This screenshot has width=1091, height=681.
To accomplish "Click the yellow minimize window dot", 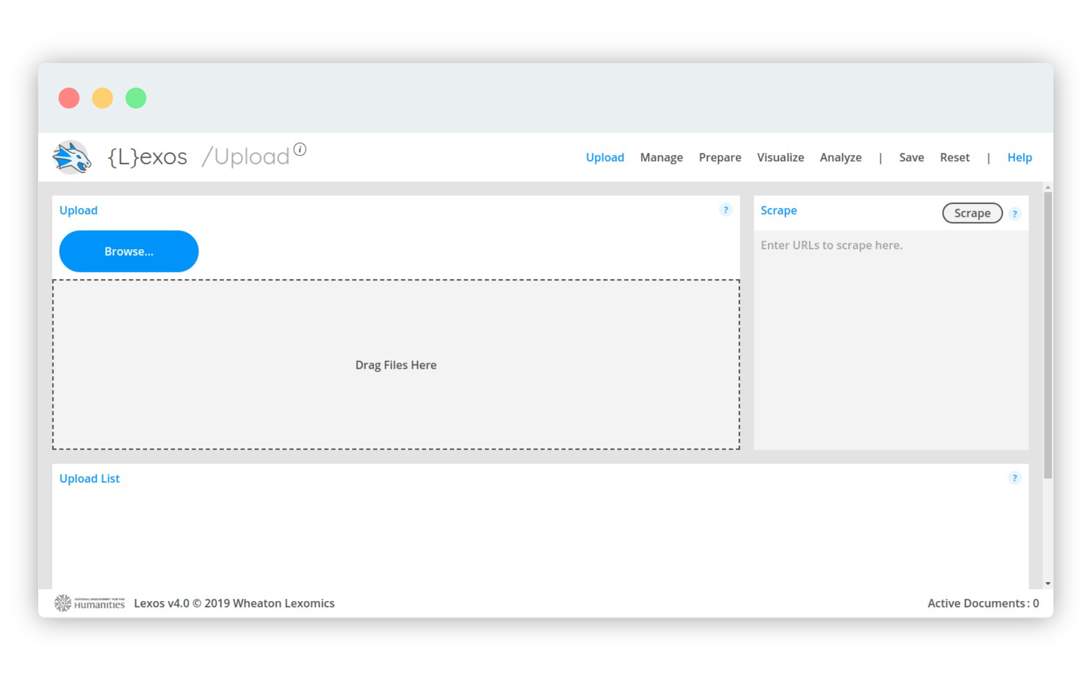I will pyautogui.click(x=102, y=98).
